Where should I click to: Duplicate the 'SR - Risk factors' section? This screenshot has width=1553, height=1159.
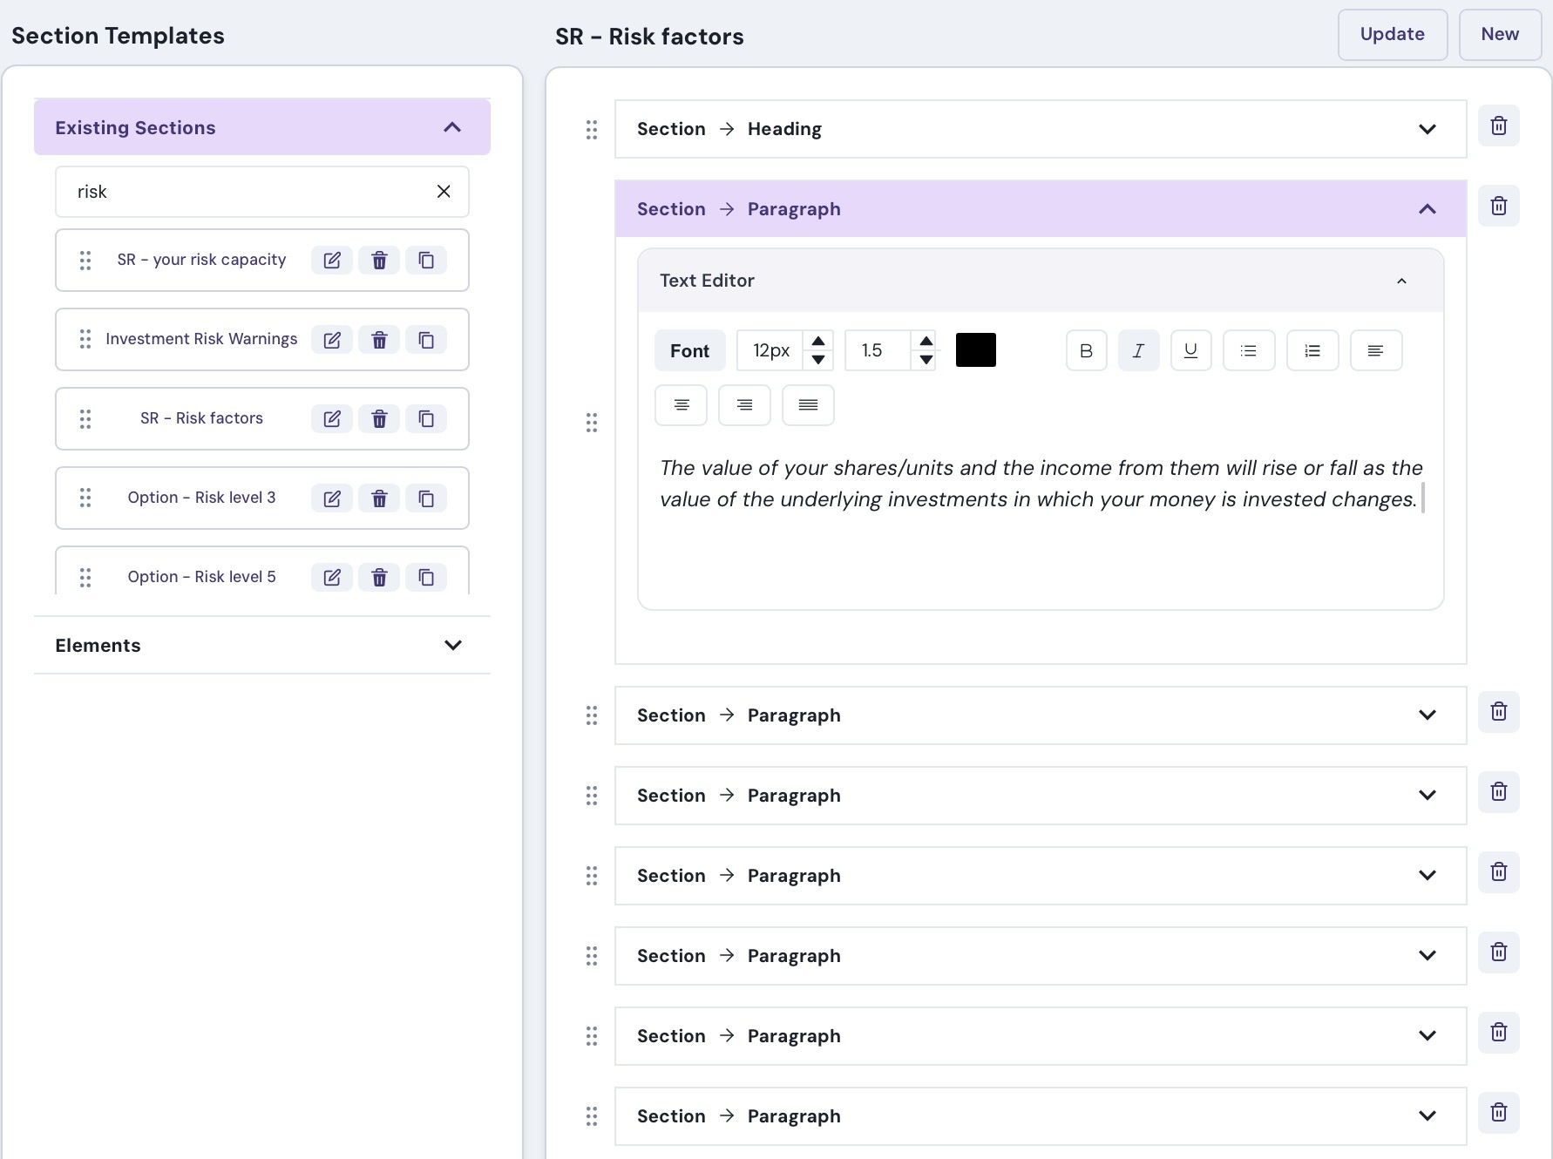click(x=426, y=419)
